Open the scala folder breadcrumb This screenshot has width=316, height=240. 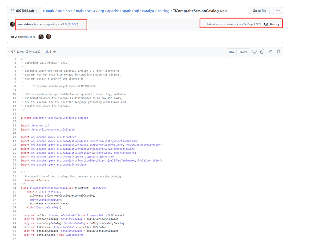point(91,11)
